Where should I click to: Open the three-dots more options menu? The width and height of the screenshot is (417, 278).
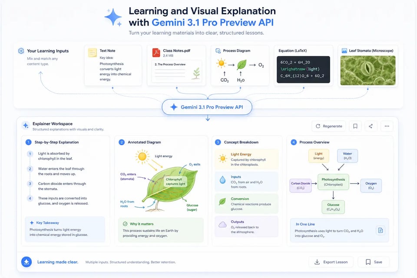pos(387,126)
